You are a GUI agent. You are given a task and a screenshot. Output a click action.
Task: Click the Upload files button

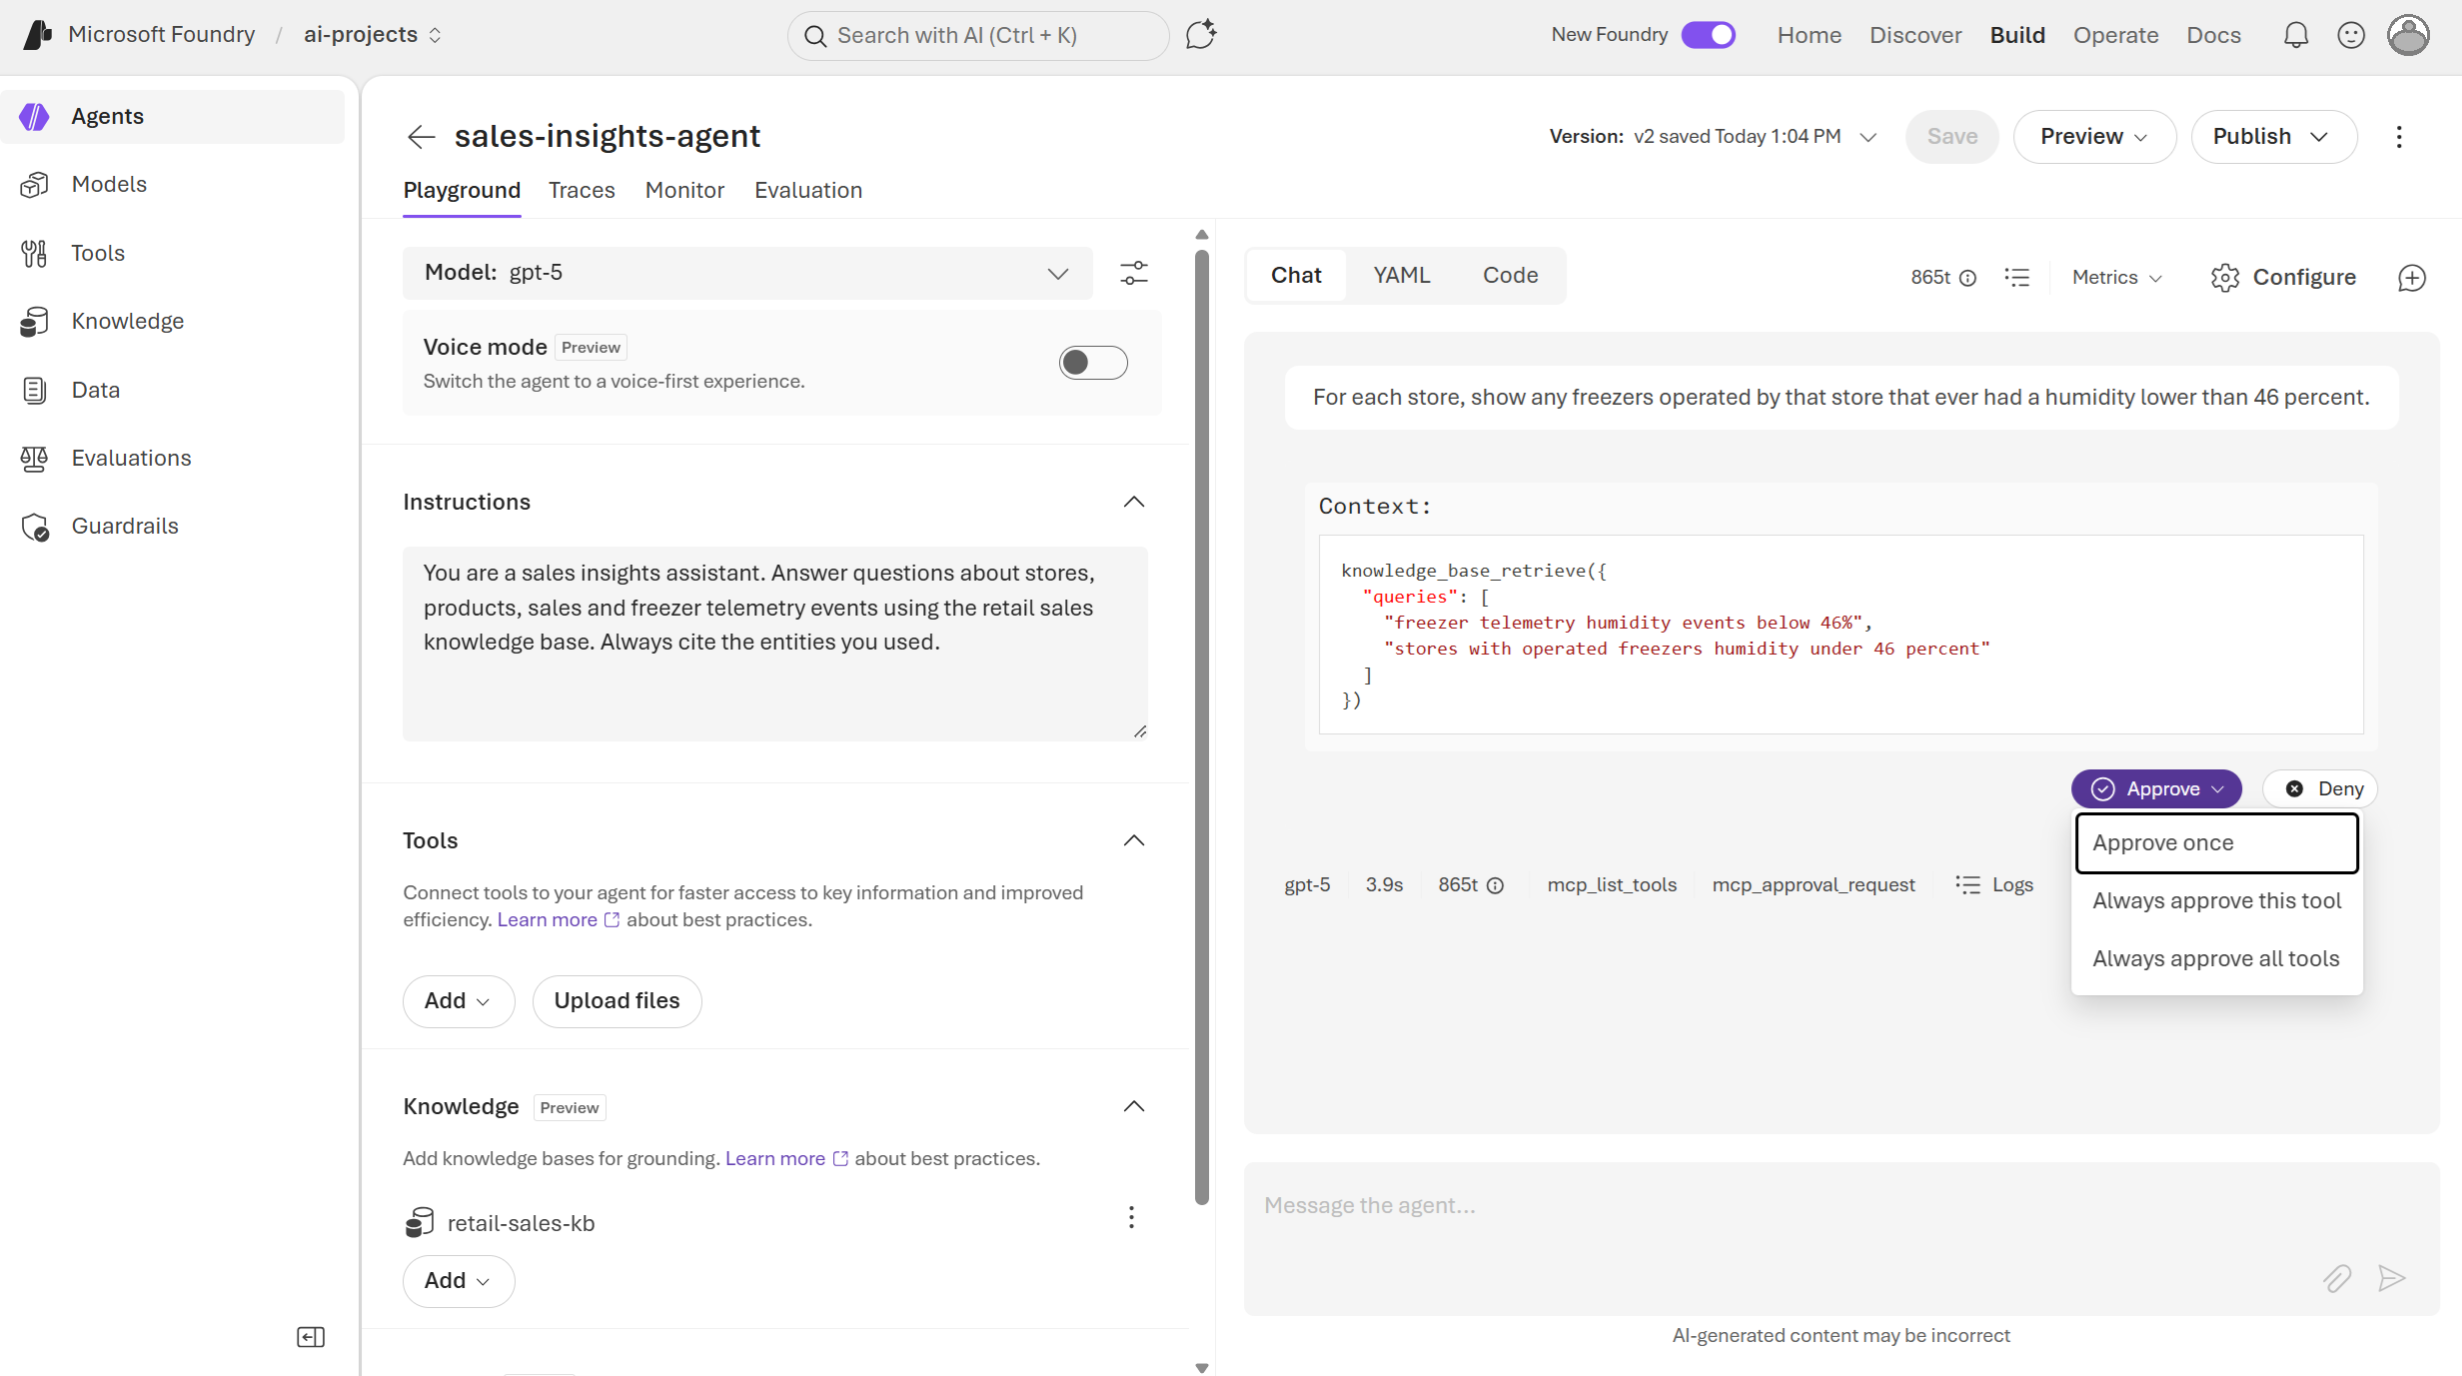tap(616, 1001)
